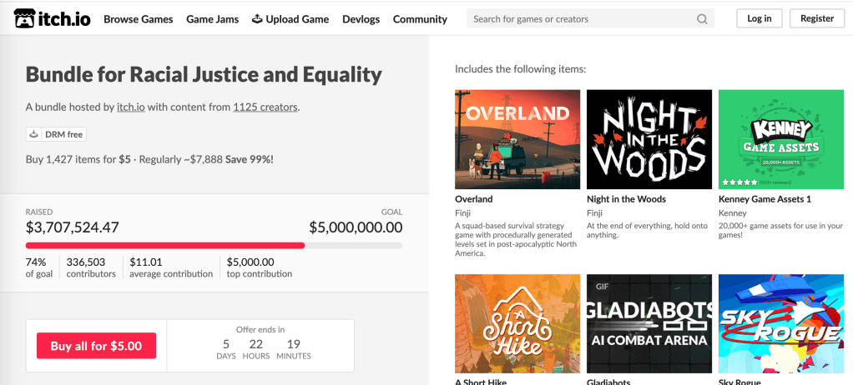
Task: Click the red fundraising progress bar
Action: coord(165,245)
